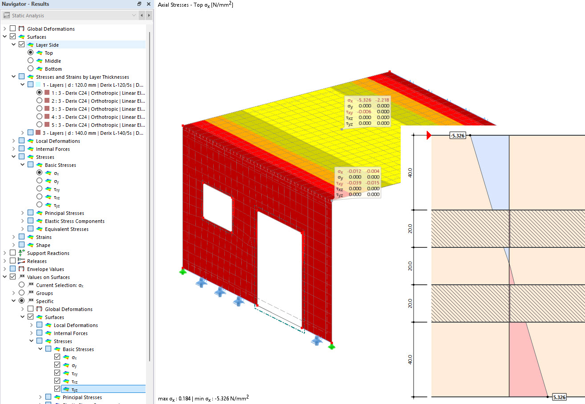Select the Bottom layer side radio button

30,69
